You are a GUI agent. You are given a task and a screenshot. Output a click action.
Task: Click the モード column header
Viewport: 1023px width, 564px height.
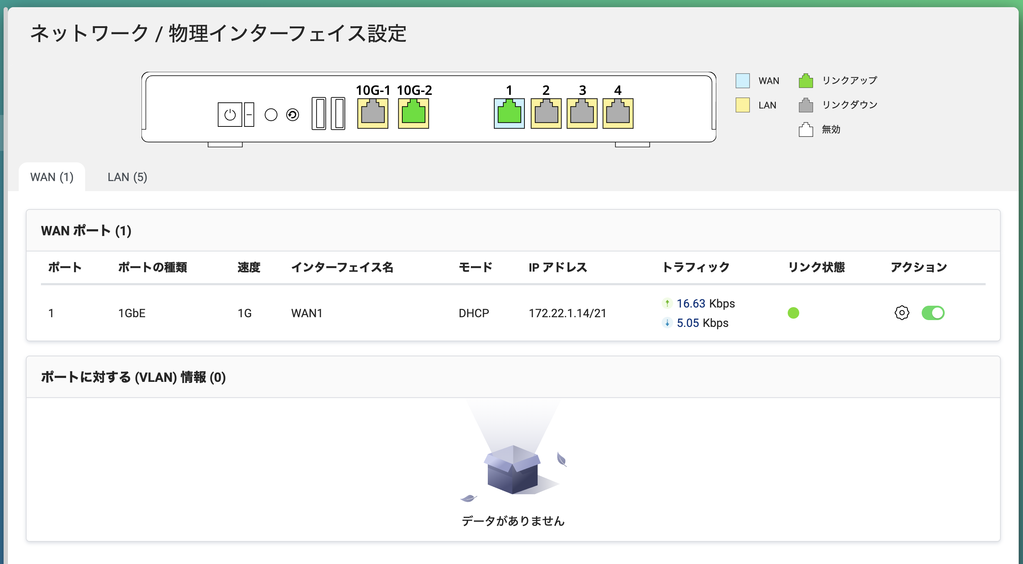tap(475, 267)
